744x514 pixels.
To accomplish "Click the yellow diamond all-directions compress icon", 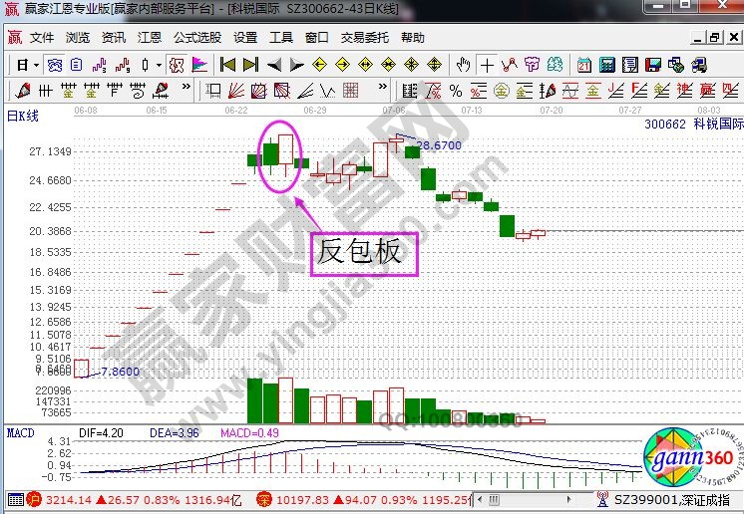I will pyautogui.click(x=411, y=65).
